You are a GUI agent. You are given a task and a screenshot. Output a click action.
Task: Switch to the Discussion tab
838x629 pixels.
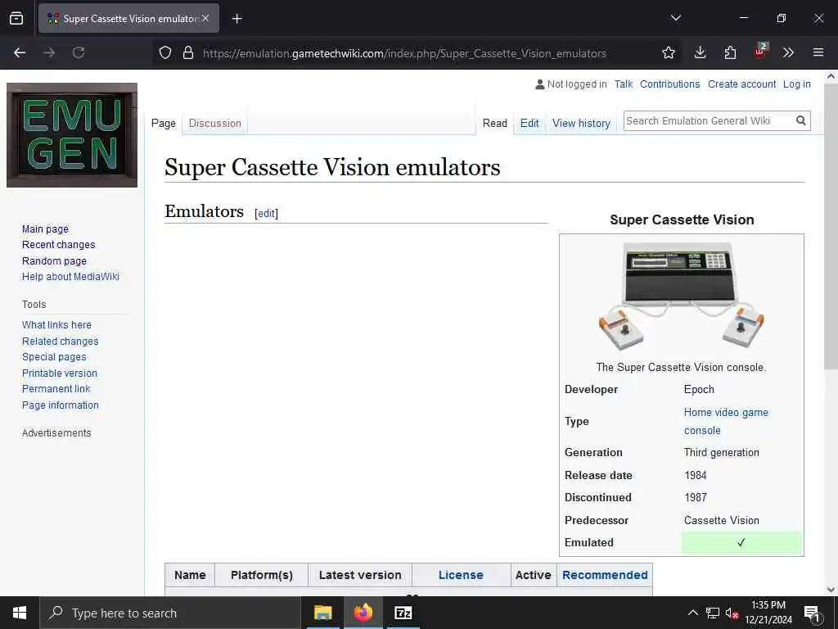pos(215,123)
